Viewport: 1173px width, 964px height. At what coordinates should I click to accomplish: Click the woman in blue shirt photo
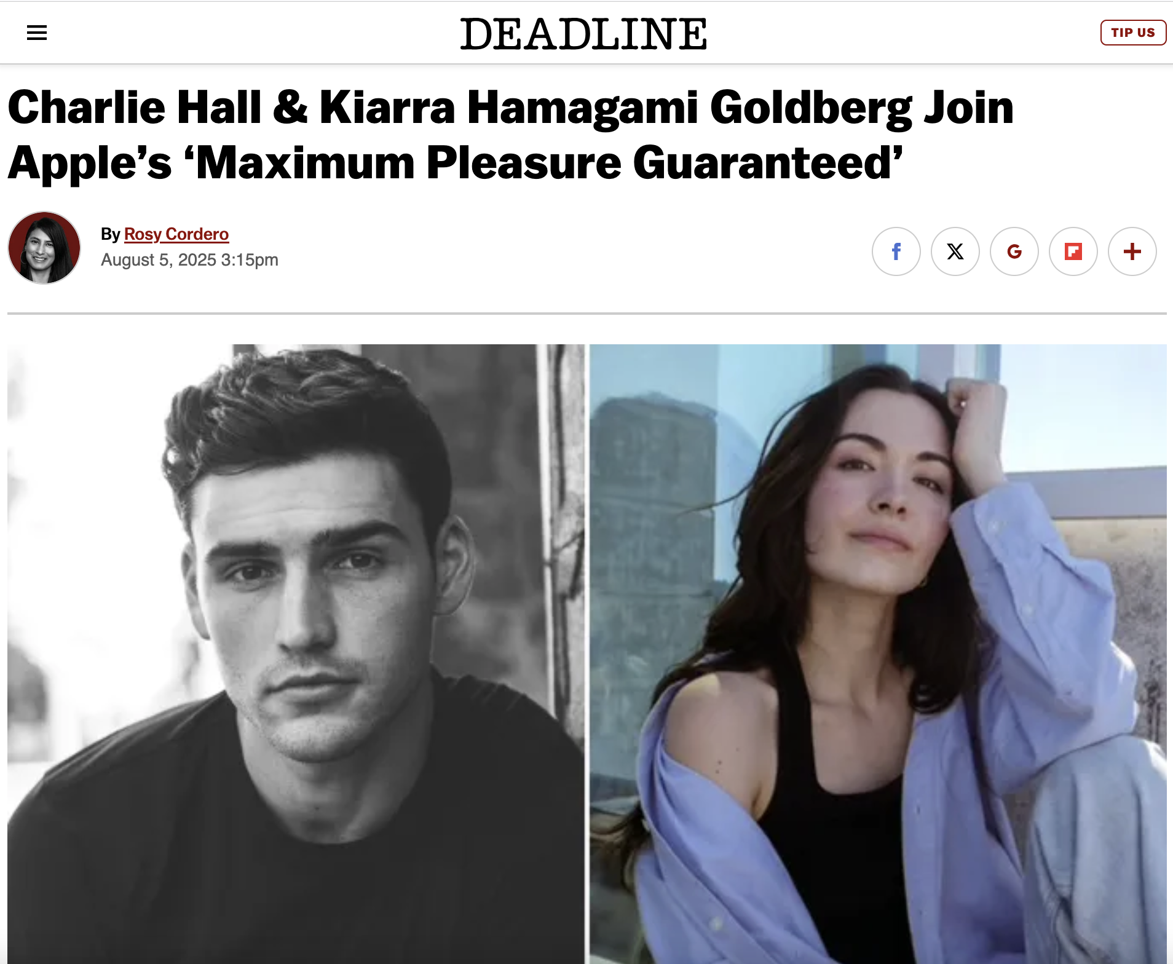coord(878,654)
